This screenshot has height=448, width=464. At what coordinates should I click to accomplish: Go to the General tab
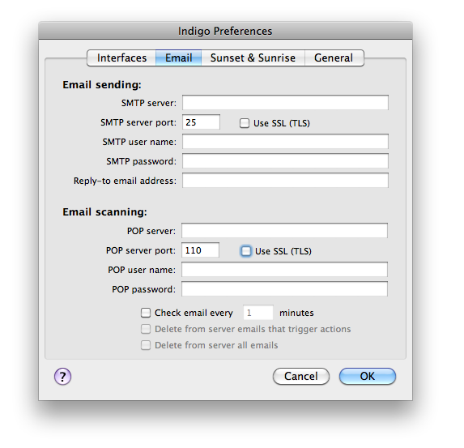(x=334, y=58)
